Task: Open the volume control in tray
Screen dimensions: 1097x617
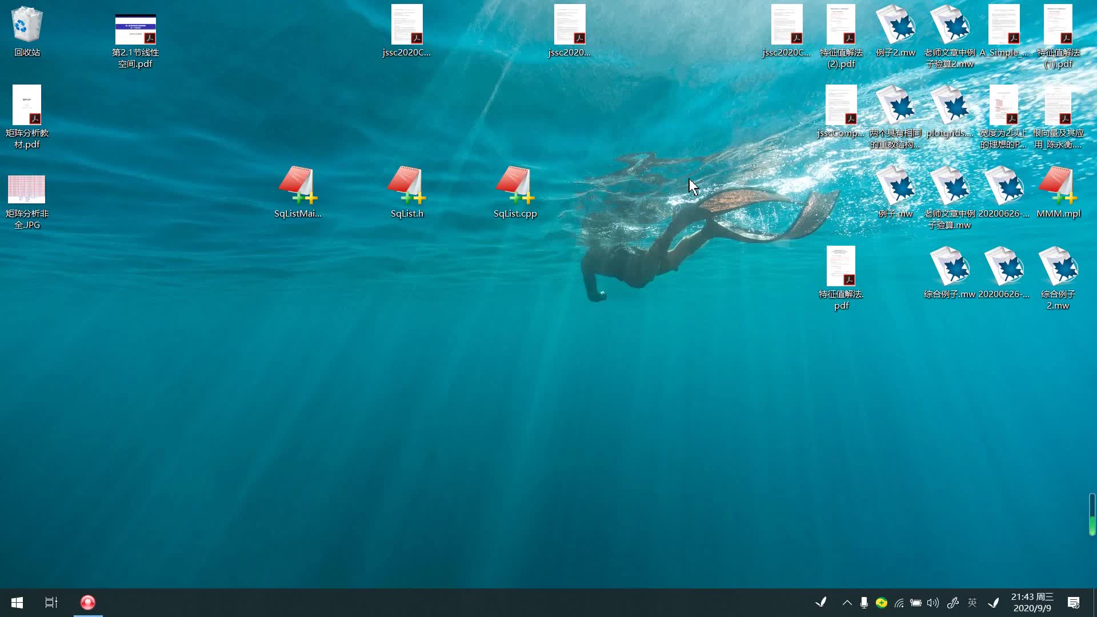Action: click(933, 603)
